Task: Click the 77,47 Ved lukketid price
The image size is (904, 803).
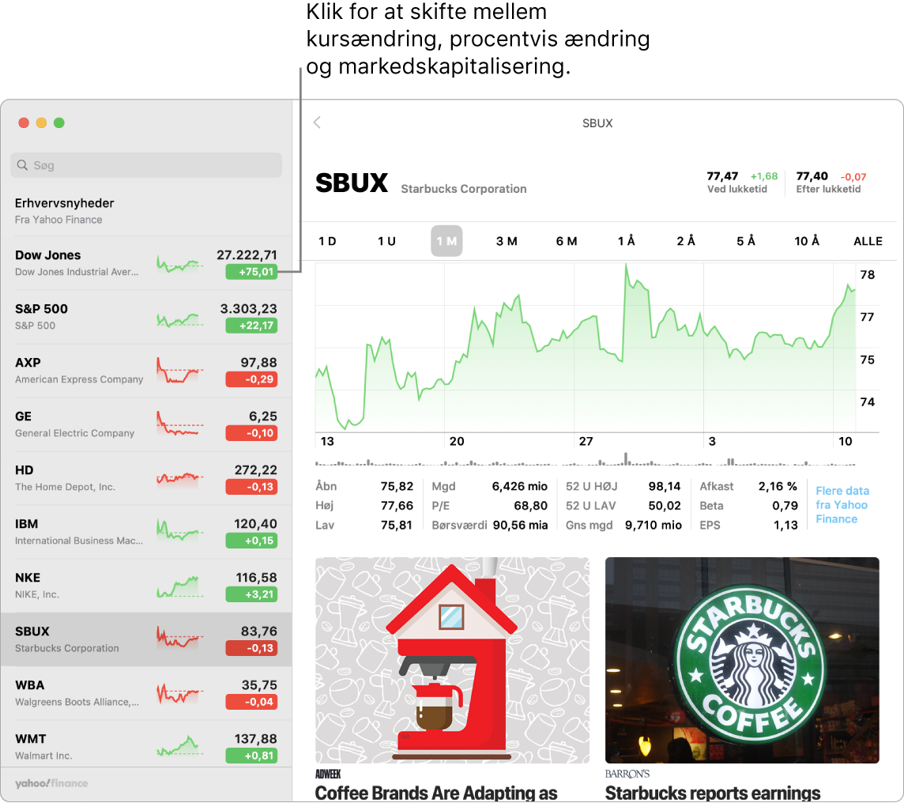Action: coord(722,175)
